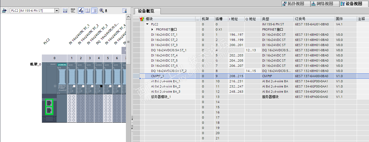Switch to the 设备视图 tab
This screenshot has width=369, height=142.
pos(354,4)
